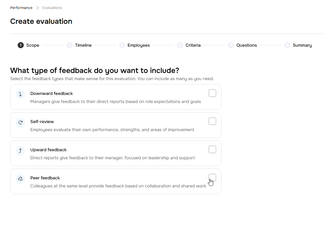Click the Peer feedback cycle icon

tap(20, 179)
